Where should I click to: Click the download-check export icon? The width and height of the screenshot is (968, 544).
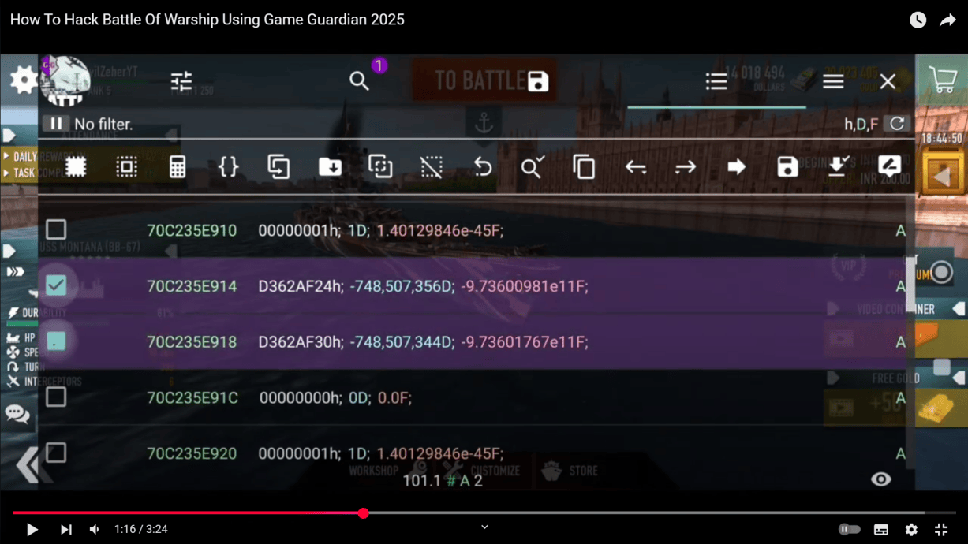(838, 167)
